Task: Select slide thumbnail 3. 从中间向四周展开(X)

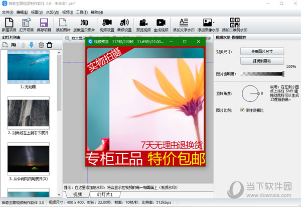Action: click(28, 159)
